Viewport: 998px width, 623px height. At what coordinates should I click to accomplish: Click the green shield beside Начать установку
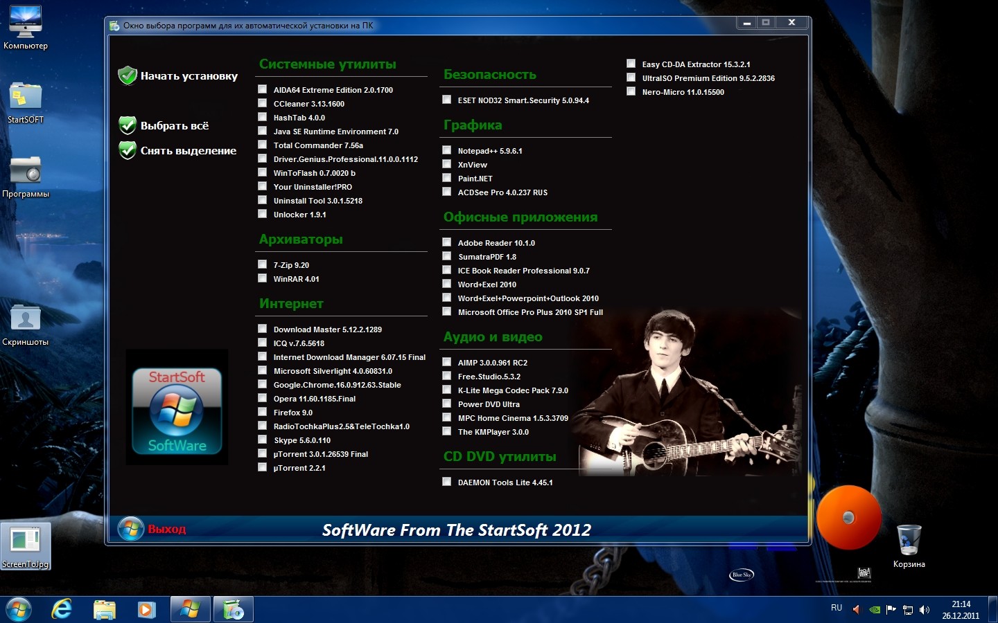click(128, 75)
